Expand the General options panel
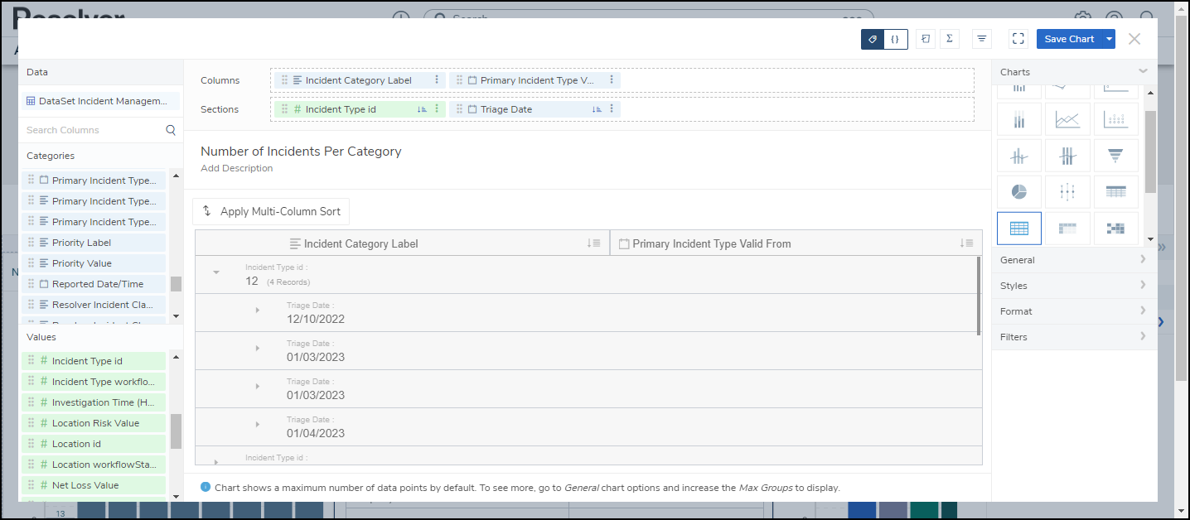Screen dimensions: 1190x520 click(1074, 260)
